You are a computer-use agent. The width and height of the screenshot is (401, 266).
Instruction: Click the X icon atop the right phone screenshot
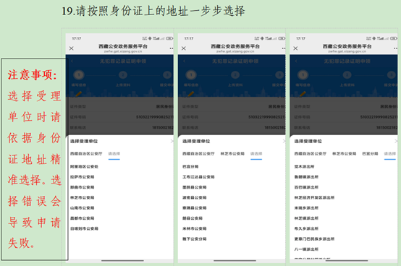(295, 48)
